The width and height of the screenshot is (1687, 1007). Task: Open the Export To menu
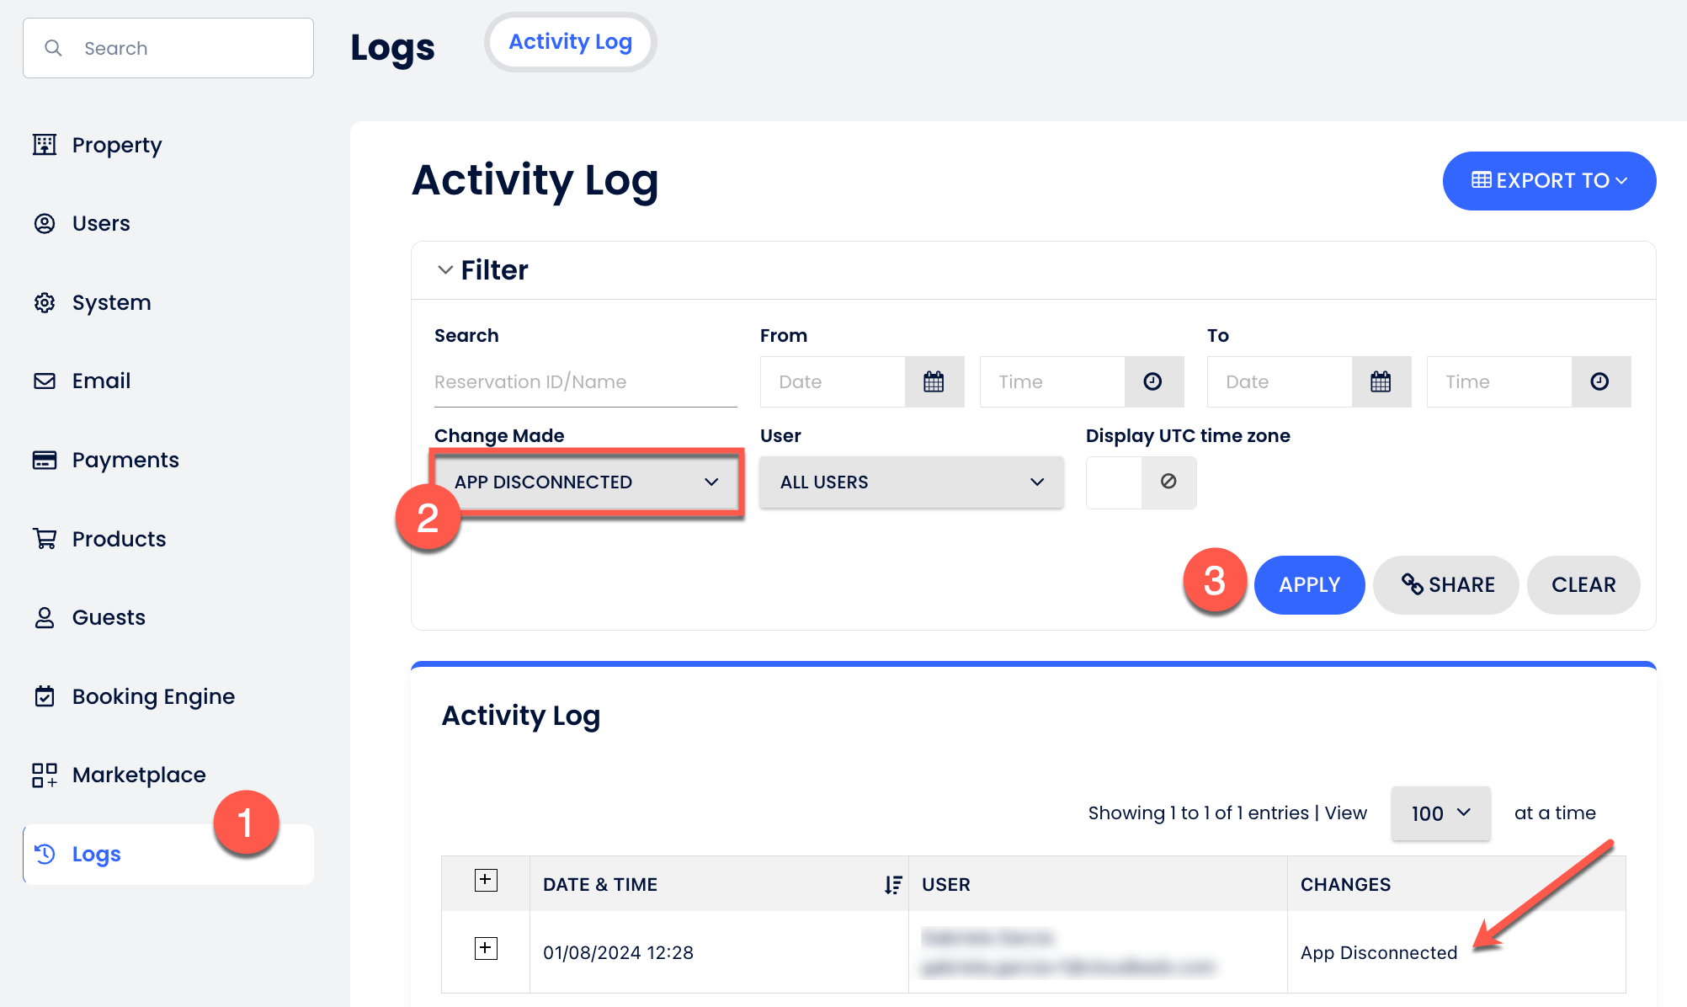tap(1549, 181)
